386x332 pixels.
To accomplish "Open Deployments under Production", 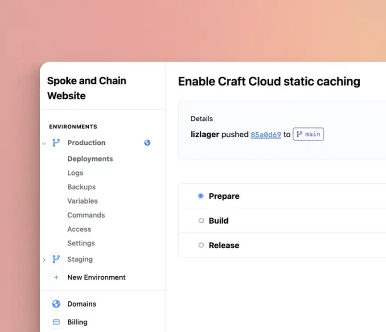I will click(x=90, y=159).
